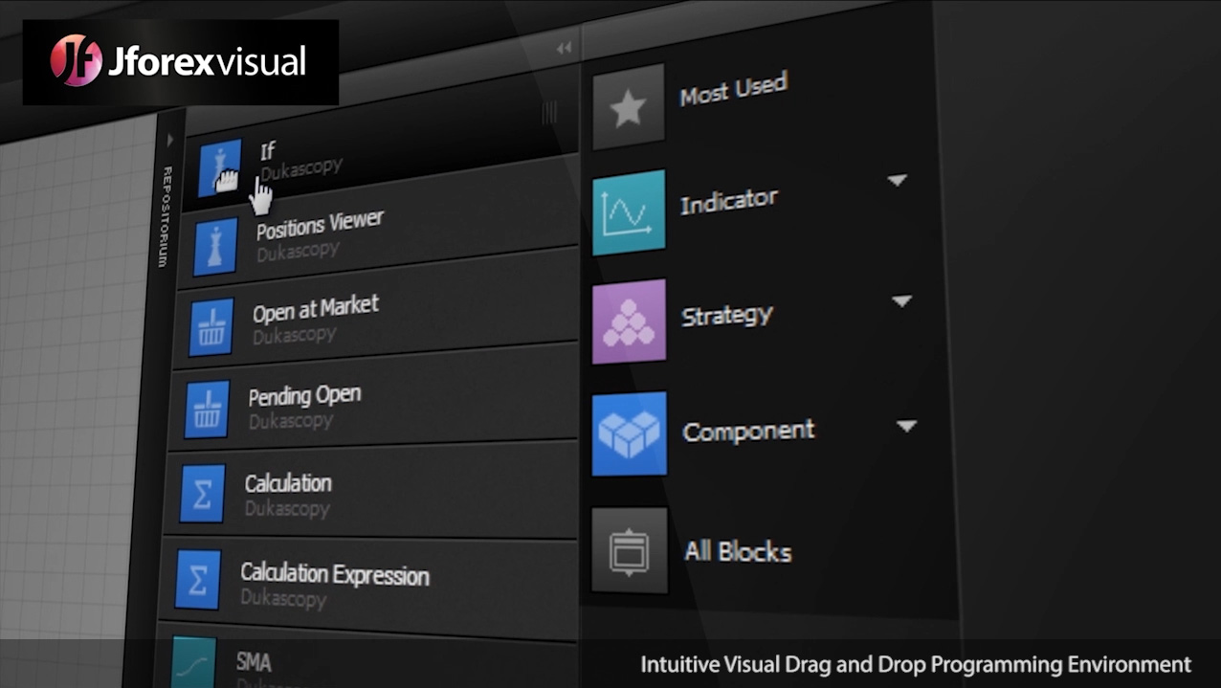Click Dukascopy under Open at Market
The width and height of the screenshot is (1221, 688).
(294, 335)
